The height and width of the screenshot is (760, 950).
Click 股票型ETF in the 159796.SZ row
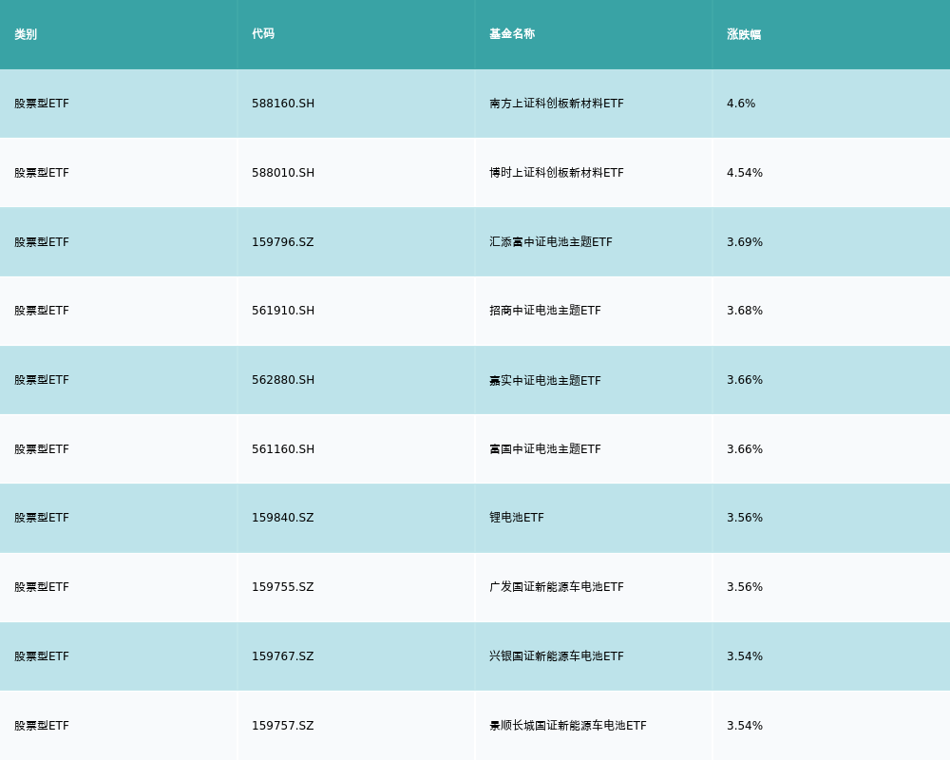(42, 242)
